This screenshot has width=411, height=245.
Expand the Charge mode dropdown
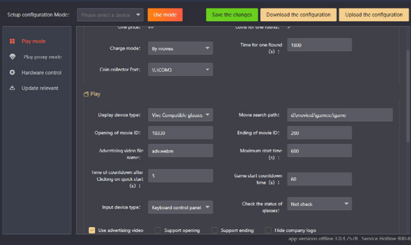180,48
